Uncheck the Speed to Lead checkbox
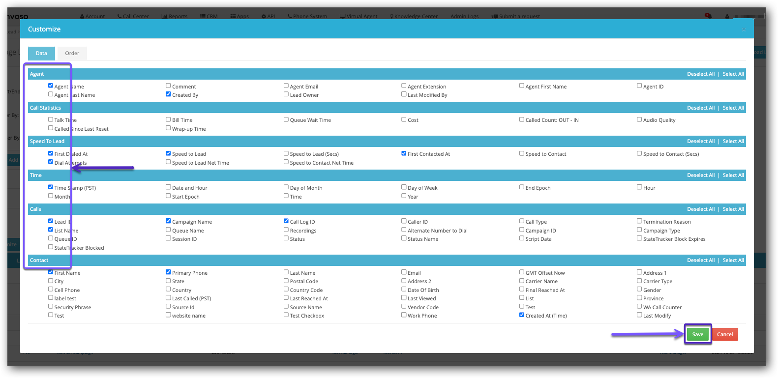 coord(168,153)
